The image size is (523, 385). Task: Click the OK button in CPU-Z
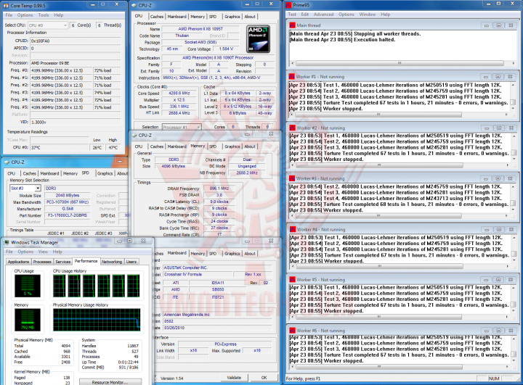coord(264,378)
